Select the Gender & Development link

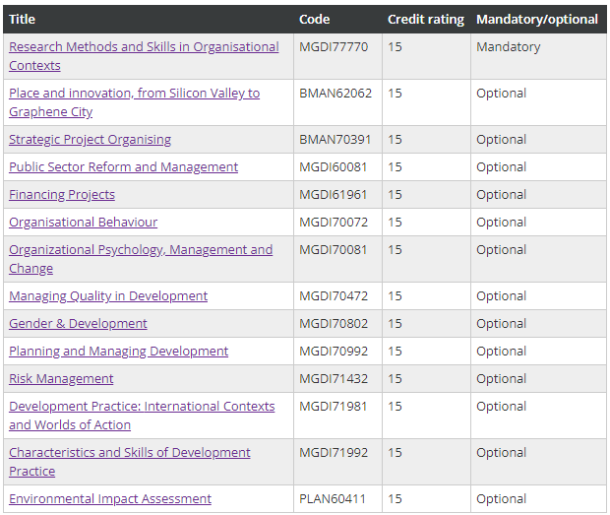pos(78,324)
